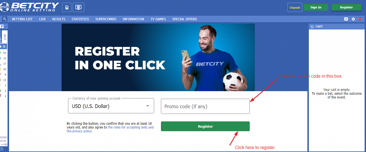Switch to the vertical LIVE tab in sidebar
The width and height of the screenshot is (366, 152).
coord(5,37)
